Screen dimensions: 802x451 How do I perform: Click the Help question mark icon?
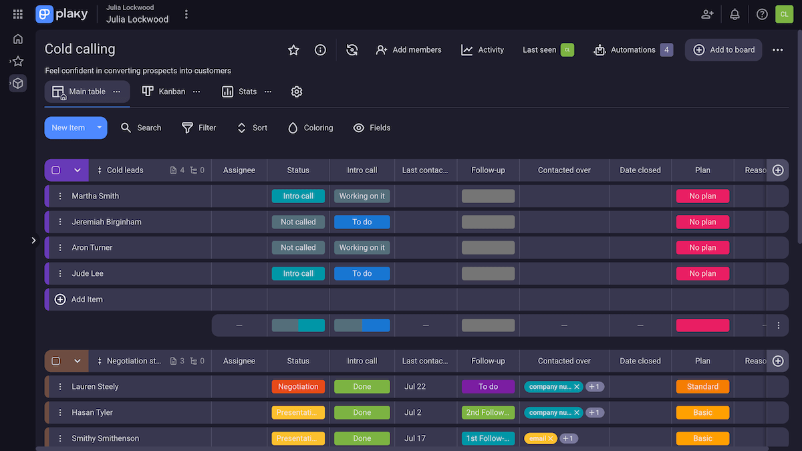762,14
